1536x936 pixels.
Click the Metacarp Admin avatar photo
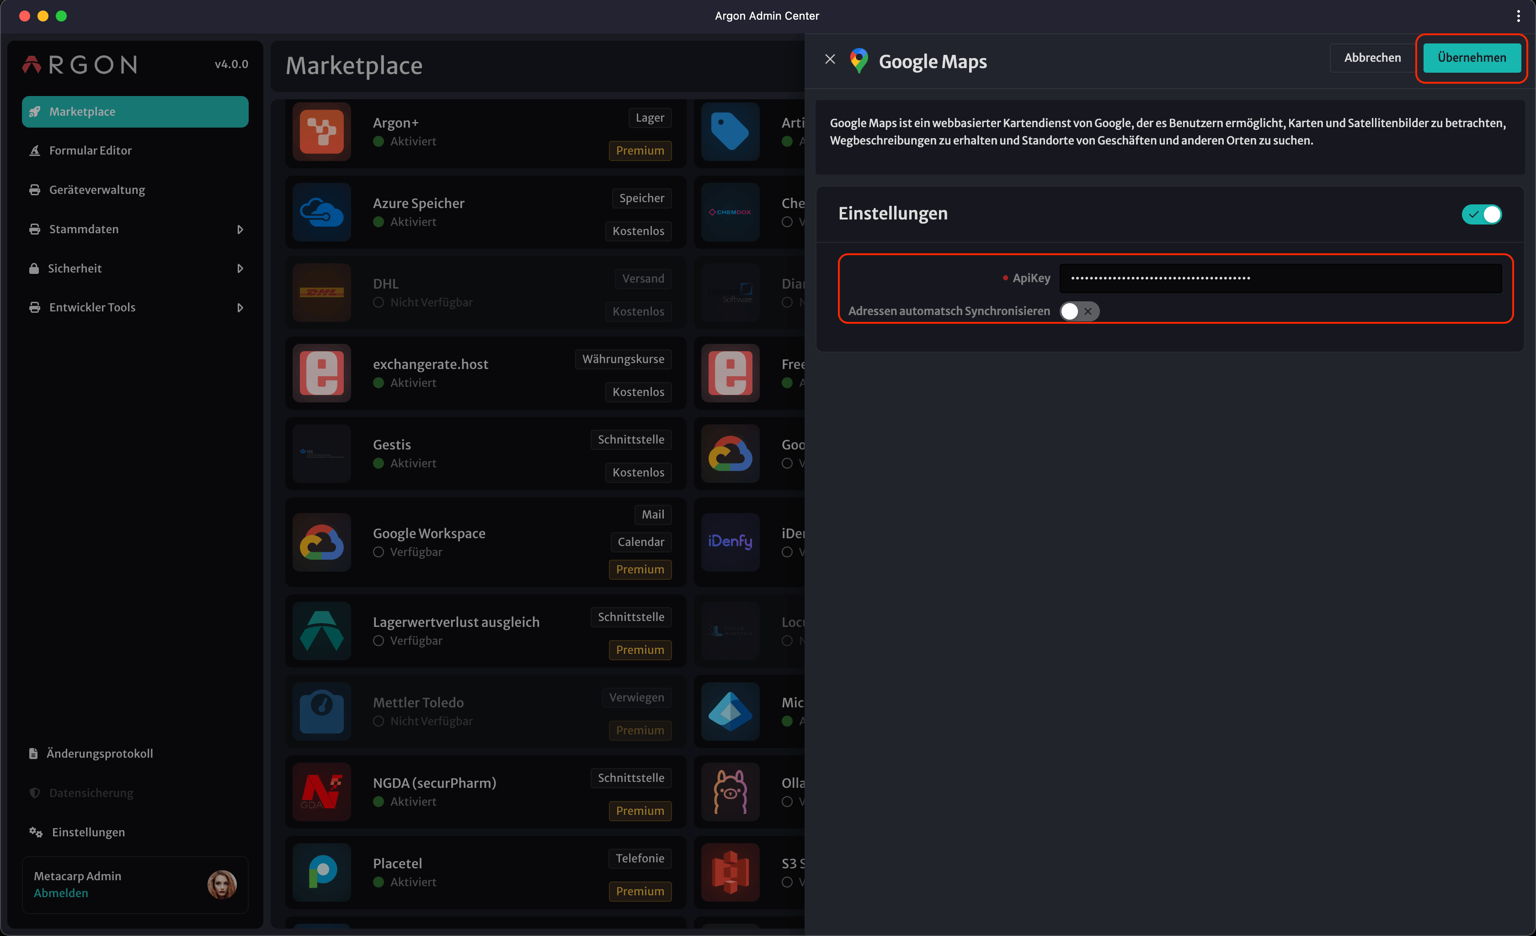tap(222, 884)
